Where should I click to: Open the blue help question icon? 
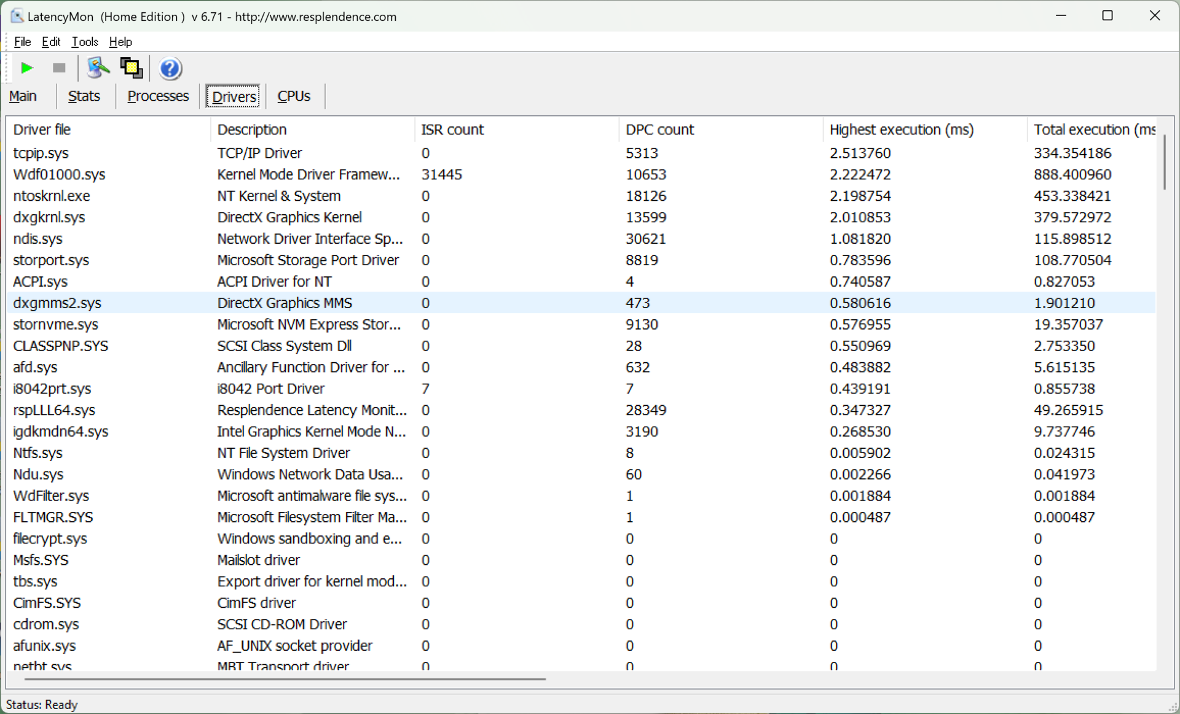pyautogui.click(x=170, y=69)
